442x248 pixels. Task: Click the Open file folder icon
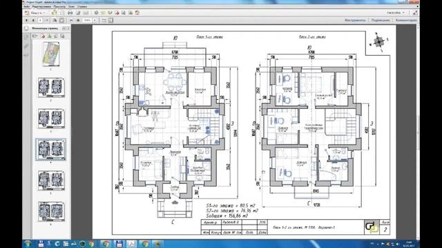tap(54, 13)
